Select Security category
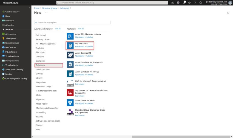The image size is (233, 138). (x=39, y=117)
